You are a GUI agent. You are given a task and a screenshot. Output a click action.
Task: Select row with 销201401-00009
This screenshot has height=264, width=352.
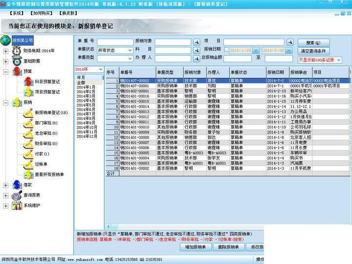click(x=228, y=132)
